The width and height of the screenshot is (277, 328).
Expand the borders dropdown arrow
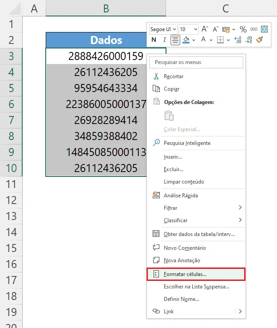coord(228,40)
